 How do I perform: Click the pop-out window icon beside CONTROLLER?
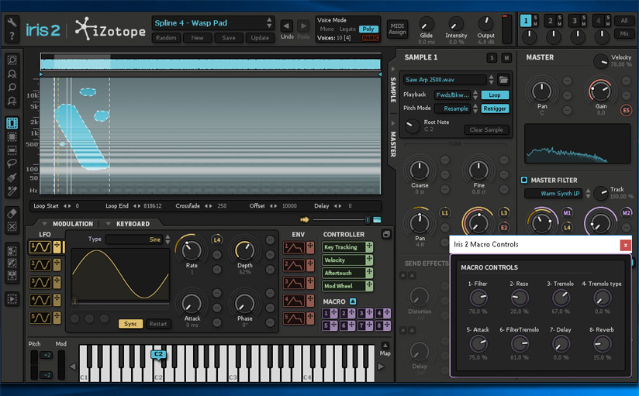[x=386, y=234]
